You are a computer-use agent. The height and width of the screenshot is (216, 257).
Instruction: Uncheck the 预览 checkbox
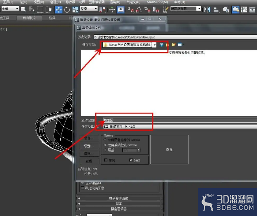coord(131,160)
